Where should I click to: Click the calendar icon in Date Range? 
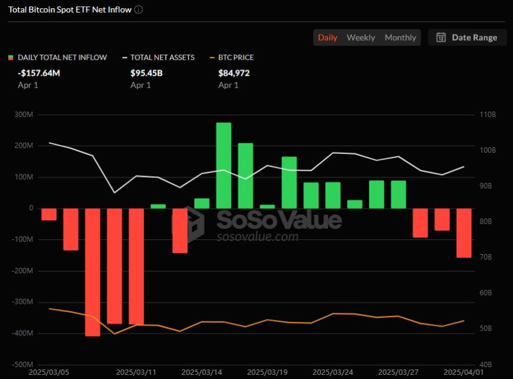tap(441, 38)
